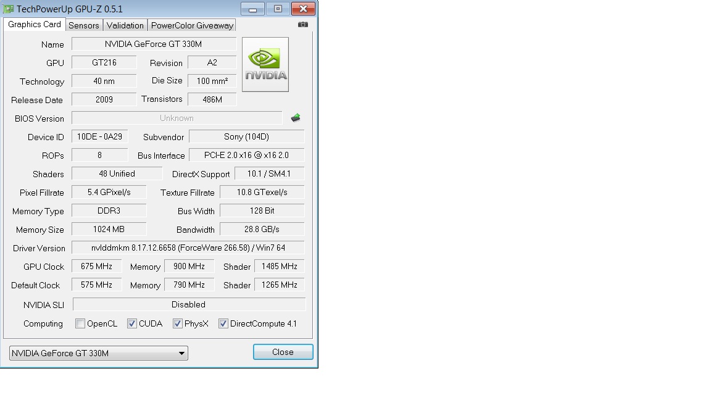
Task: Click the GPU-Z title bar app icon
Action: [x=8, y=9]
